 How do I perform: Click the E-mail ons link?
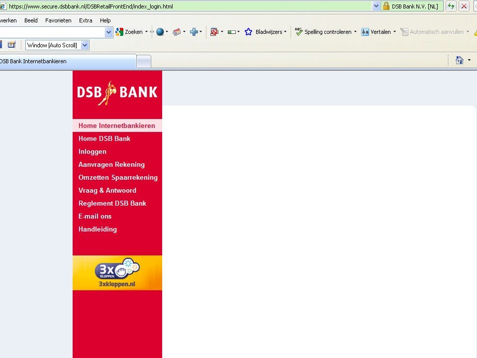[95, 217]
